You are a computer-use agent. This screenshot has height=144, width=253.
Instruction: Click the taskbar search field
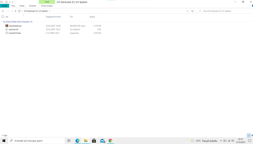tap(37, 141)
